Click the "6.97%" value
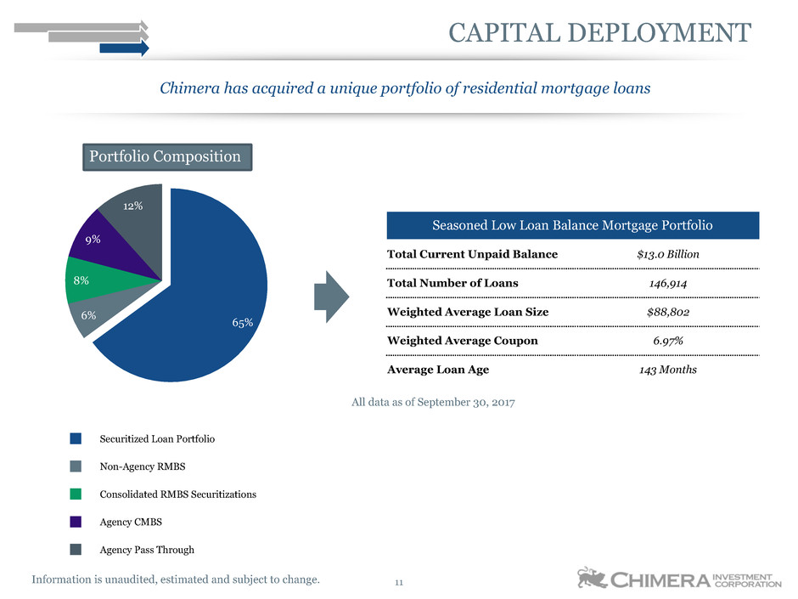Viewport: 798px width, 599px height. pos(668,341)
